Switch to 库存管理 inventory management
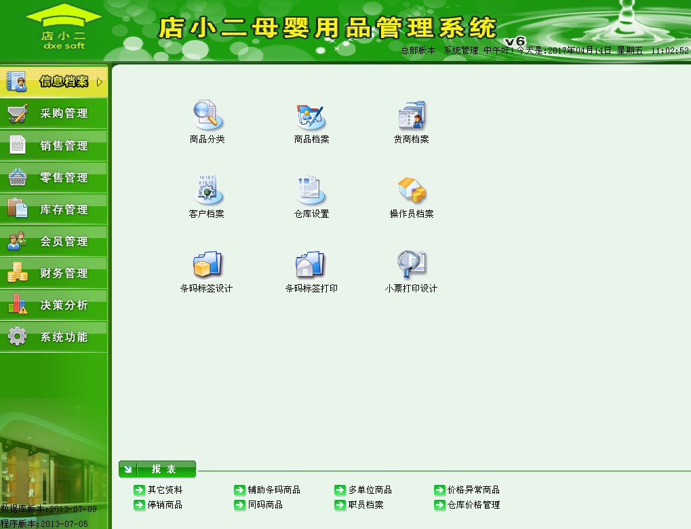The height and width of the screenshot is (529, 691). pyautogui.click(x=54, y=209)
